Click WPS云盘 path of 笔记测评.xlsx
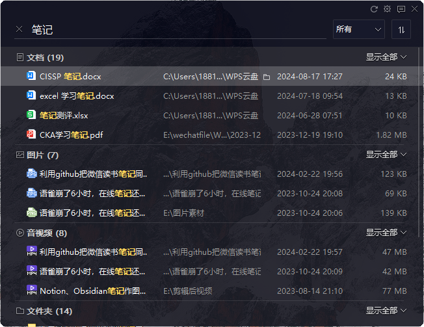 [211, 116]
